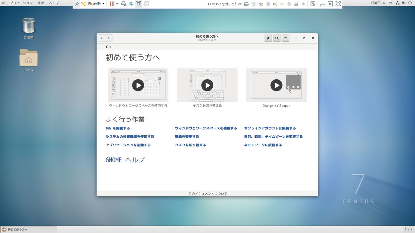The height and width of the screenshot is (233, 415).
Task: Click the sound card device icon in VMware toolbar
Action: click(x=275, y=4)
